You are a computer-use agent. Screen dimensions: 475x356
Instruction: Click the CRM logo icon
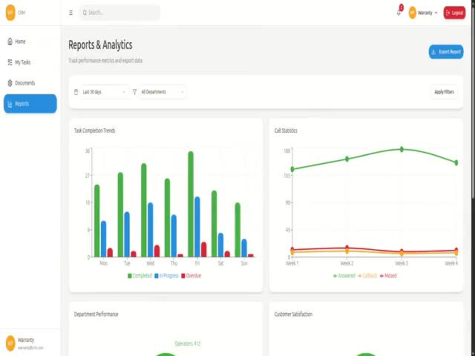pos(10,12)
